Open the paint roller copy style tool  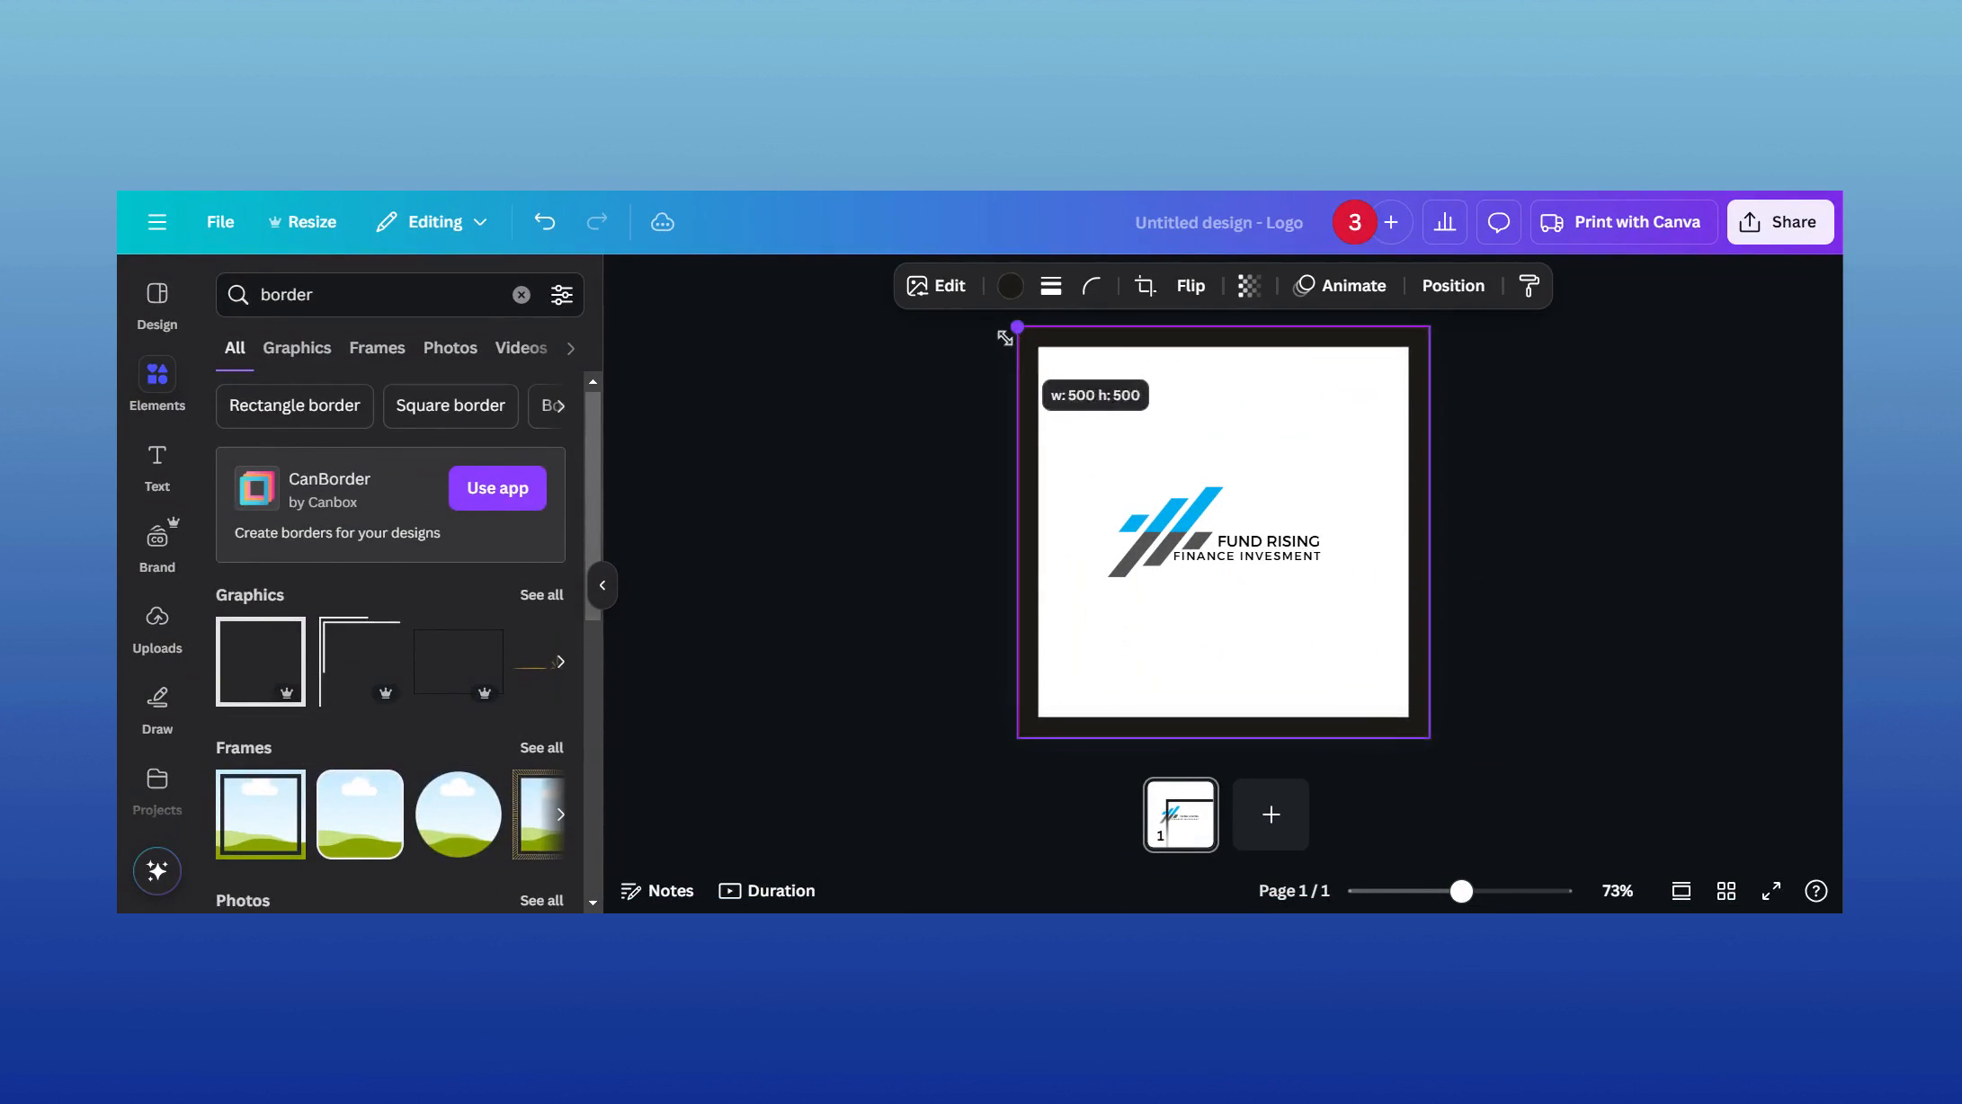click(x=1529, y=285)
